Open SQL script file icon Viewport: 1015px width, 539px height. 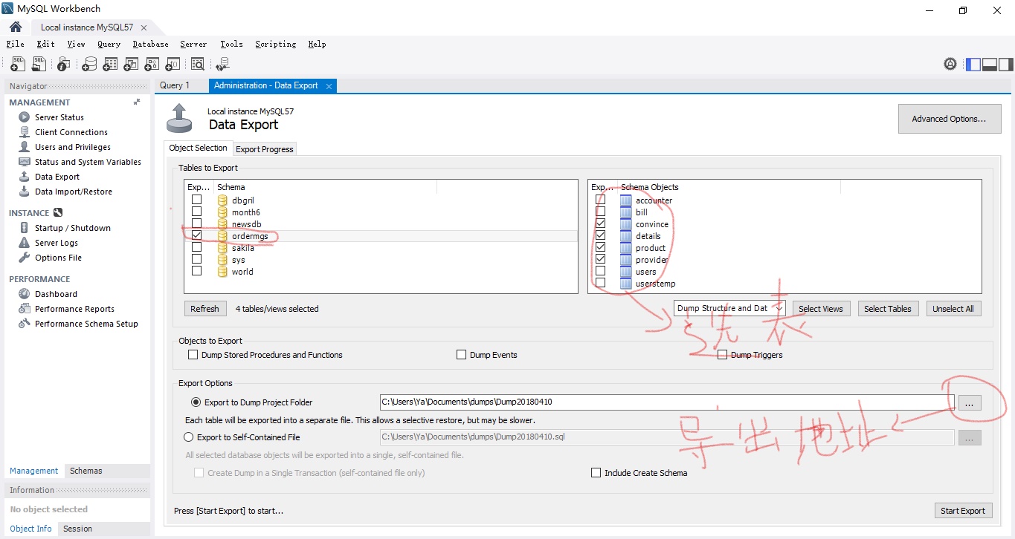tap(39, 65)
